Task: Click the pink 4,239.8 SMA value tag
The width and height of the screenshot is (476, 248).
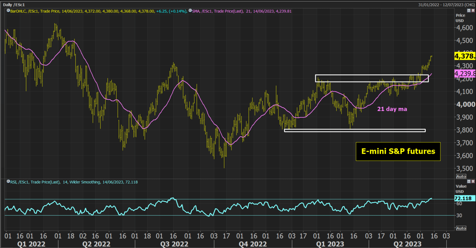Action: 465,73
